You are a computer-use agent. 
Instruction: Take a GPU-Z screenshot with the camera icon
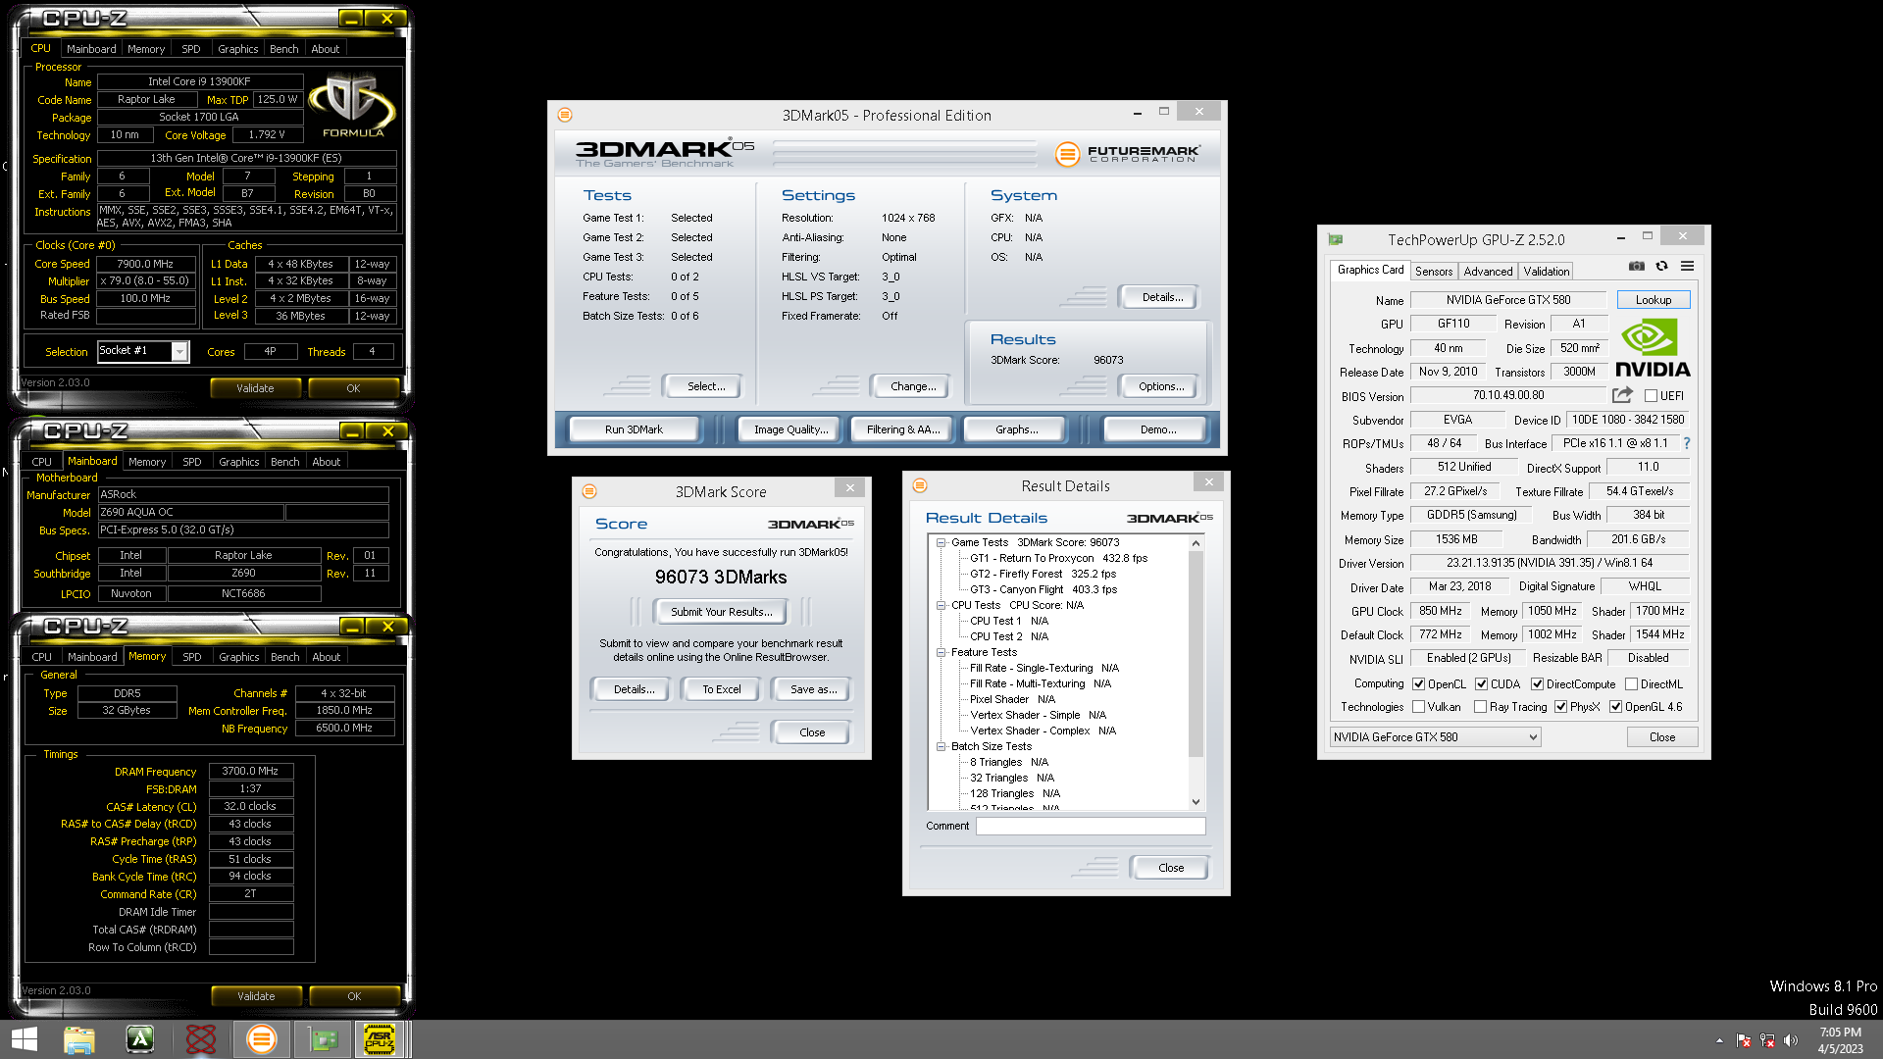click(x=1637, y=266)
